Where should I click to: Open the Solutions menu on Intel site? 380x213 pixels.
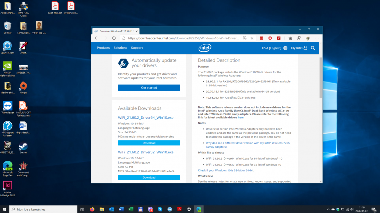coord(120,48)
